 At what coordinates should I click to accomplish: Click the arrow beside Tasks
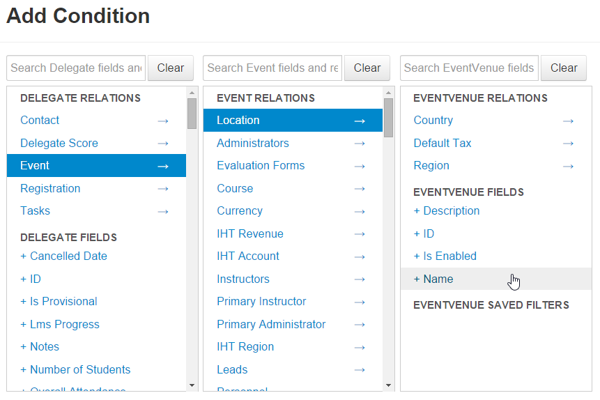tap(163, 211)
